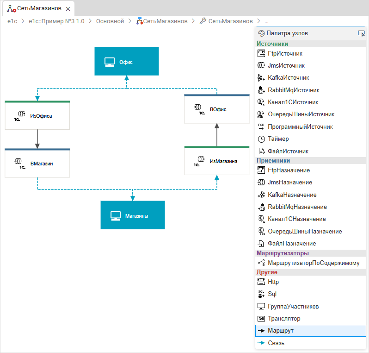Click the Sql database icon
This screenshot has height=353, width=369.
pos(261,294)
